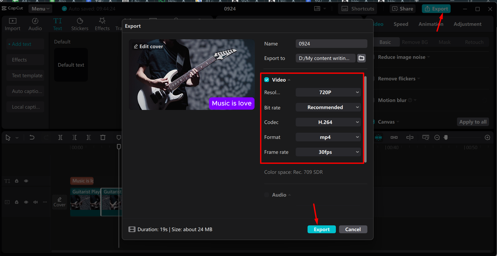This screenshot has height=256, width=497.
Task: Click the marker shield icon in timeline toolbar
Action: click(x=118, y=137)
